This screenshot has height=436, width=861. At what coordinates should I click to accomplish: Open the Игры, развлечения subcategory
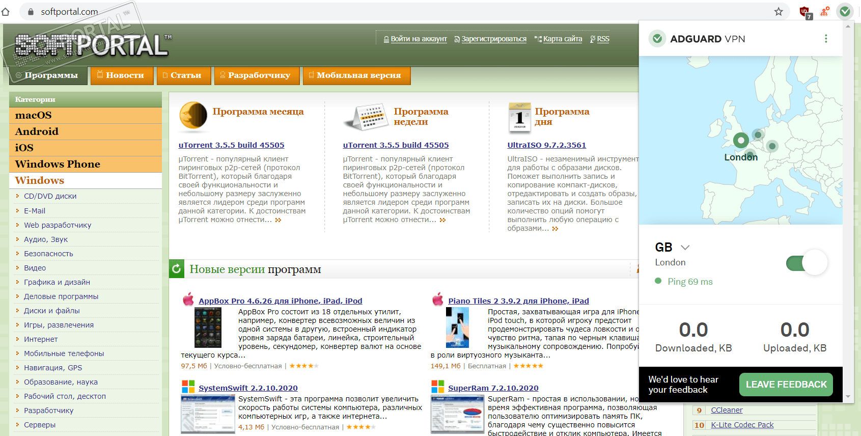tap(59, 325)
